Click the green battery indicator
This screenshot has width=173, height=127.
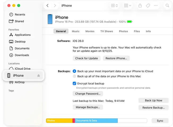(x=129, y=22)
